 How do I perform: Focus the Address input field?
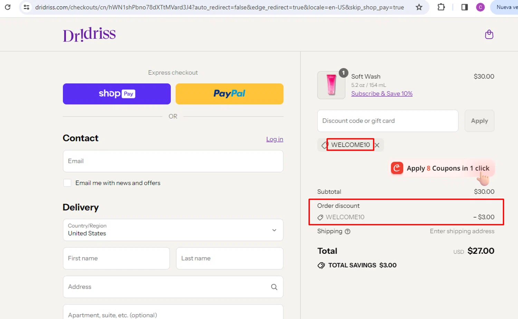[x=173, y=287]
